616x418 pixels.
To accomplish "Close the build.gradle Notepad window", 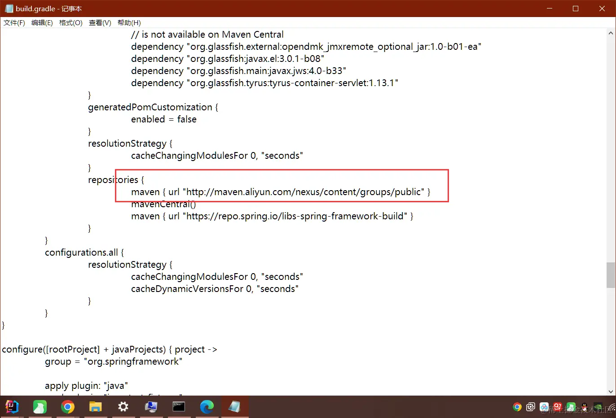I will coord(602,9).
